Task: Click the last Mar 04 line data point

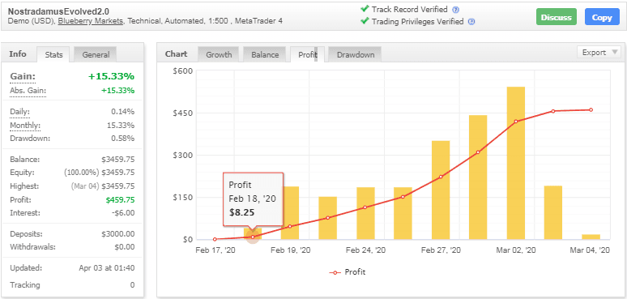Action: point(591,110)
